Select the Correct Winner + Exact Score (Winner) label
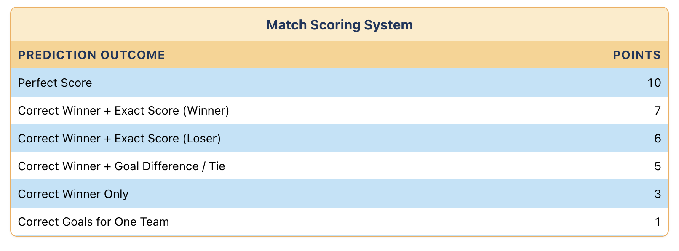 click(x=123, y=110)
